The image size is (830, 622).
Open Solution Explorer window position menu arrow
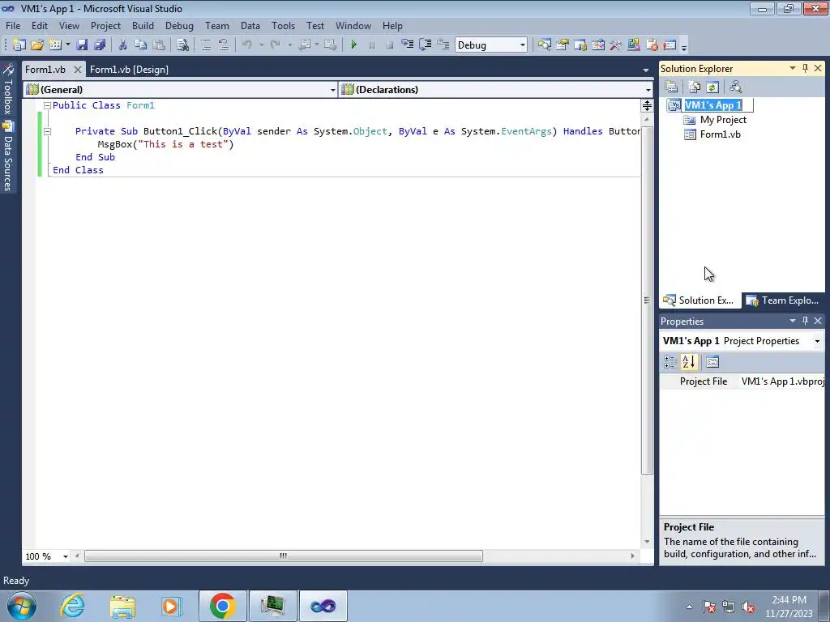tap(793, 68)
